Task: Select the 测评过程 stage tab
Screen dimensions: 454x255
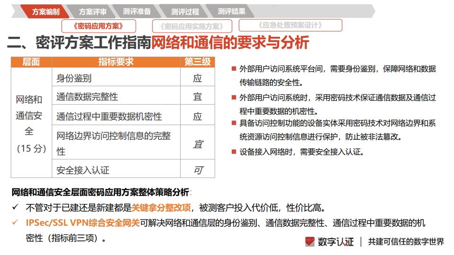Action: click(185, 11)
